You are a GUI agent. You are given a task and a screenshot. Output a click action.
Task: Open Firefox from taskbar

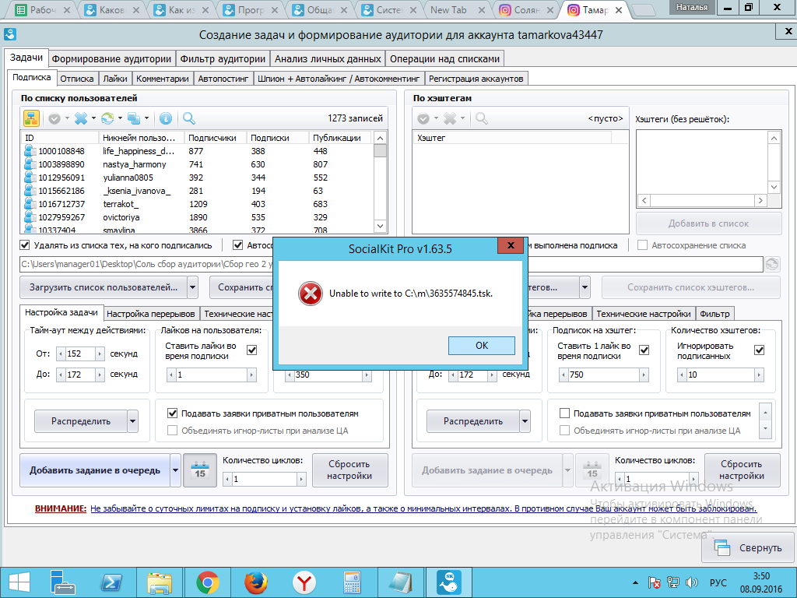(x=256, y=582)
